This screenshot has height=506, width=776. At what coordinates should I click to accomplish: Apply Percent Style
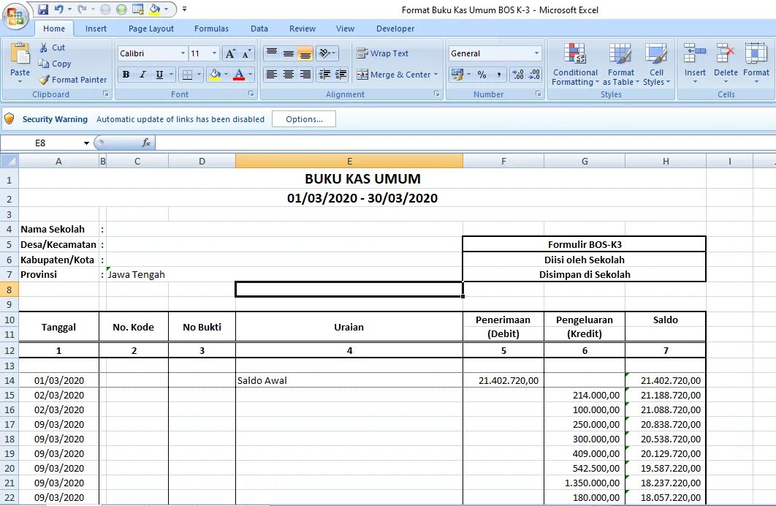(482, 75)
